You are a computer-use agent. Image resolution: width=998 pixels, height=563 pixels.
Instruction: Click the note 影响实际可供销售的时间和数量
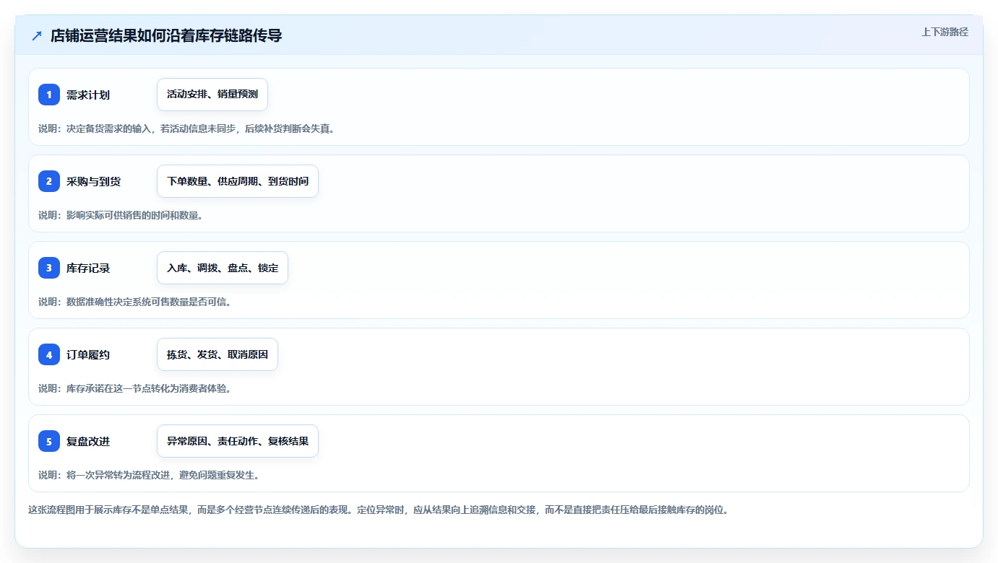click(x=121, y=215)
